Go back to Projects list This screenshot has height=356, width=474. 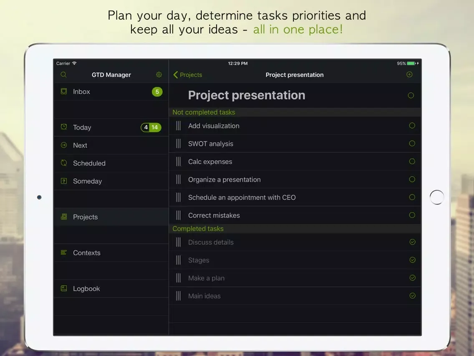[x=188, y=75]
